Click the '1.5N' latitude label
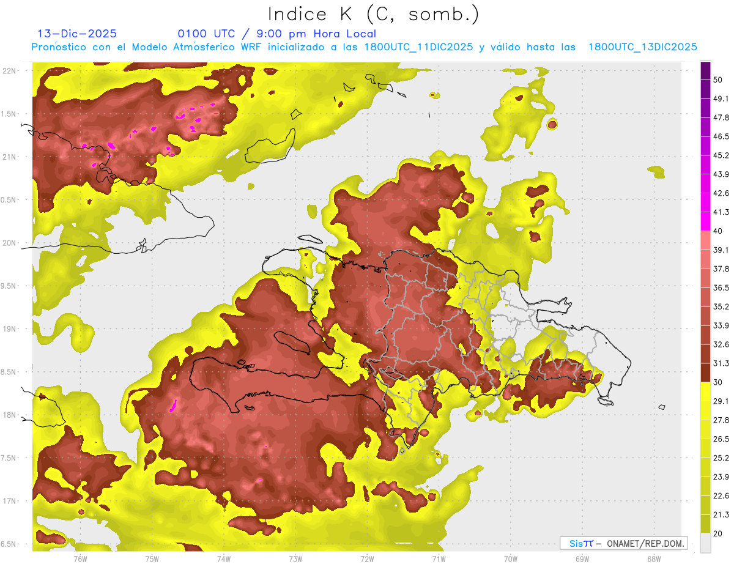This screenshot has width=734, height=567. tap(9, 114)
